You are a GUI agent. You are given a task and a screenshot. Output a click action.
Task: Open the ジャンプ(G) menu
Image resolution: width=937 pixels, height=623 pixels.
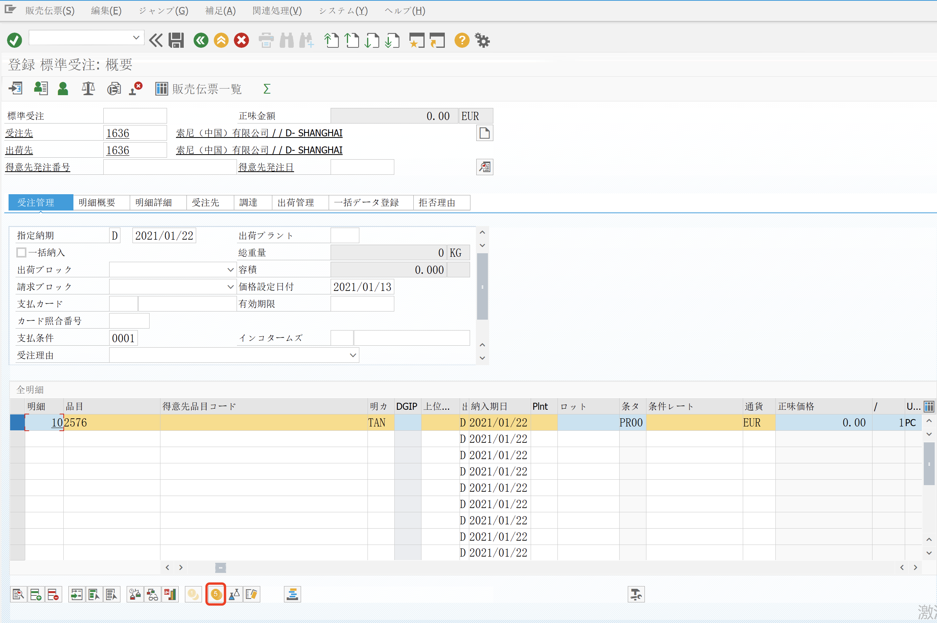coord(163,11)
